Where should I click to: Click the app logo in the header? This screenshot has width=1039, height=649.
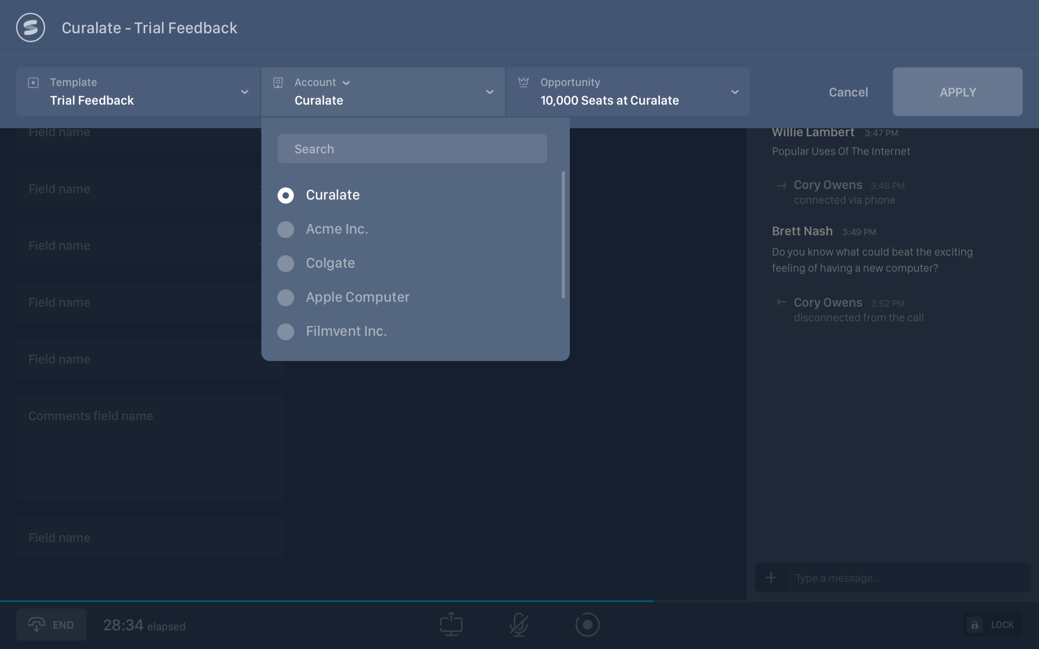click(x=30, y=27)
